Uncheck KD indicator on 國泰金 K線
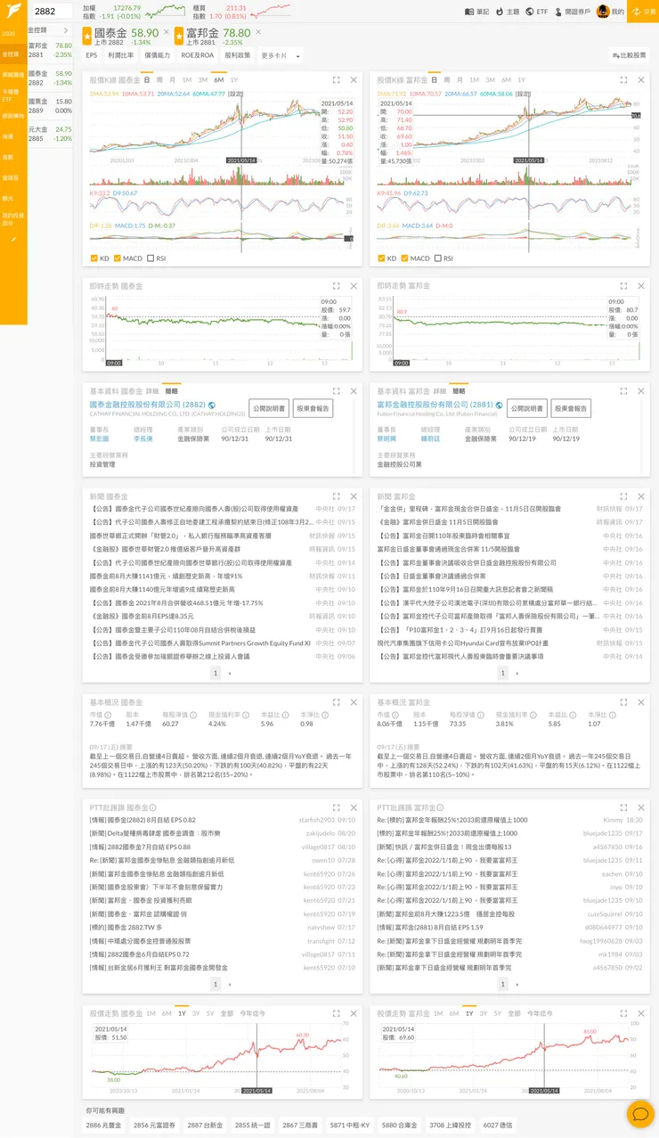Screen dimensions: 659x1138 click(95, 258)
